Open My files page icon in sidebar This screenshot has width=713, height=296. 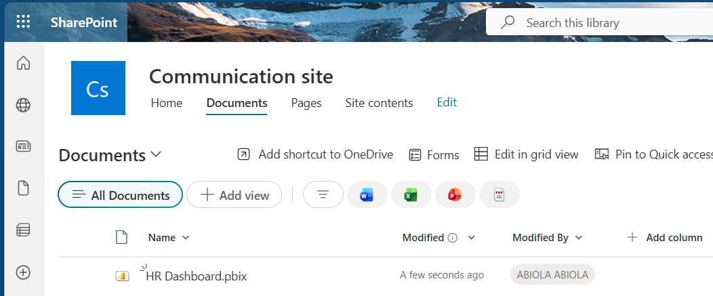pyautogui.click(x=23, y=188)
